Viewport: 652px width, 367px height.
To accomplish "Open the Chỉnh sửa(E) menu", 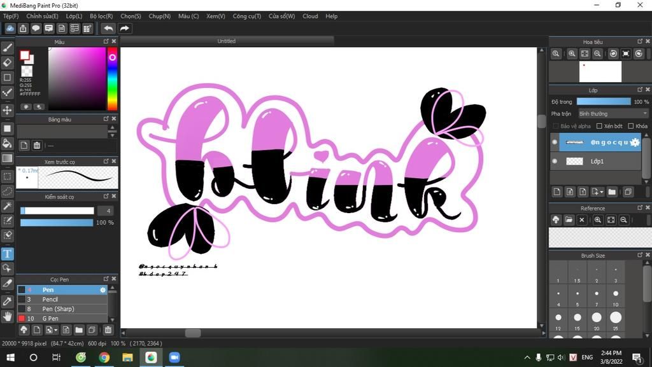I will point(42,16).
